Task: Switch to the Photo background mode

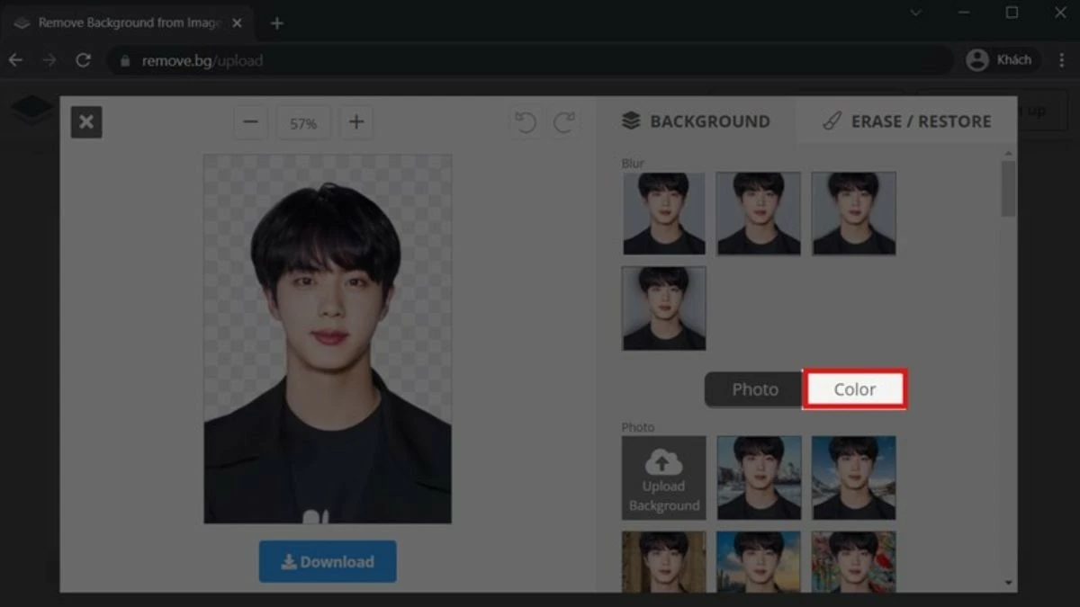Action: click(x=754, y=388)
